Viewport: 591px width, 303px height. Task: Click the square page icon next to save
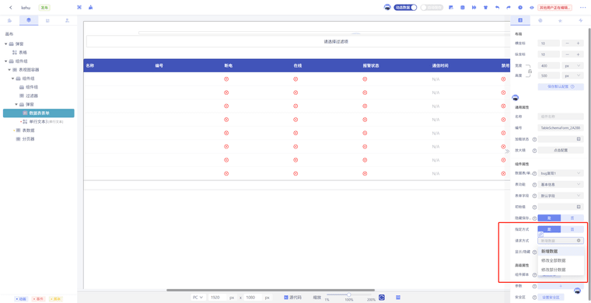(x=463, y=7)
